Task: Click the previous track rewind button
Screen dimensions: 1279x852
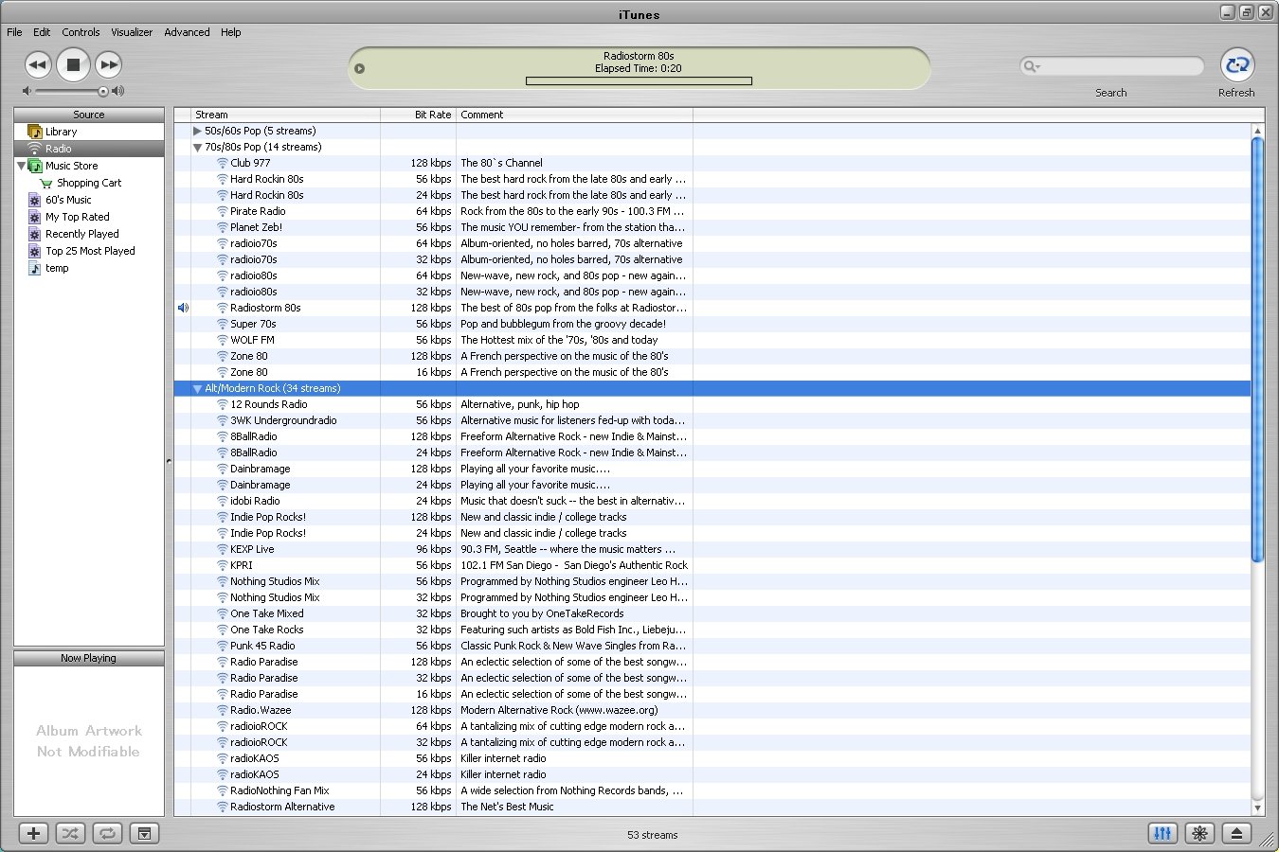Action: 37,65
